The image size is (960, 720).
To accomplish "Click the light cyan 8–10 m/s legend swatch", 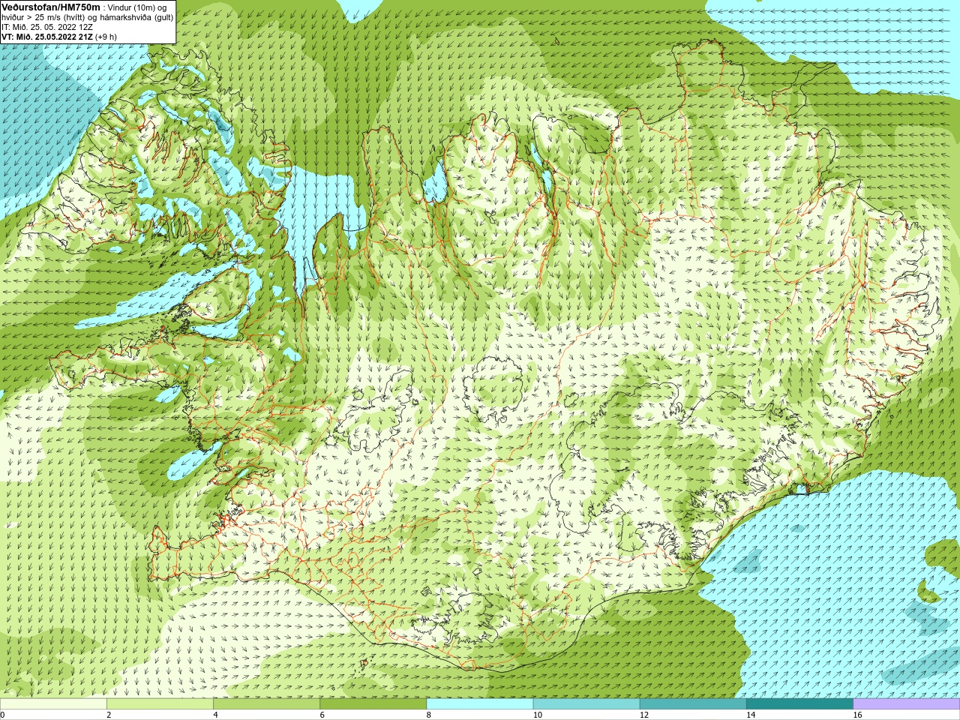I will pyautogui.click(x=479, y=704).
